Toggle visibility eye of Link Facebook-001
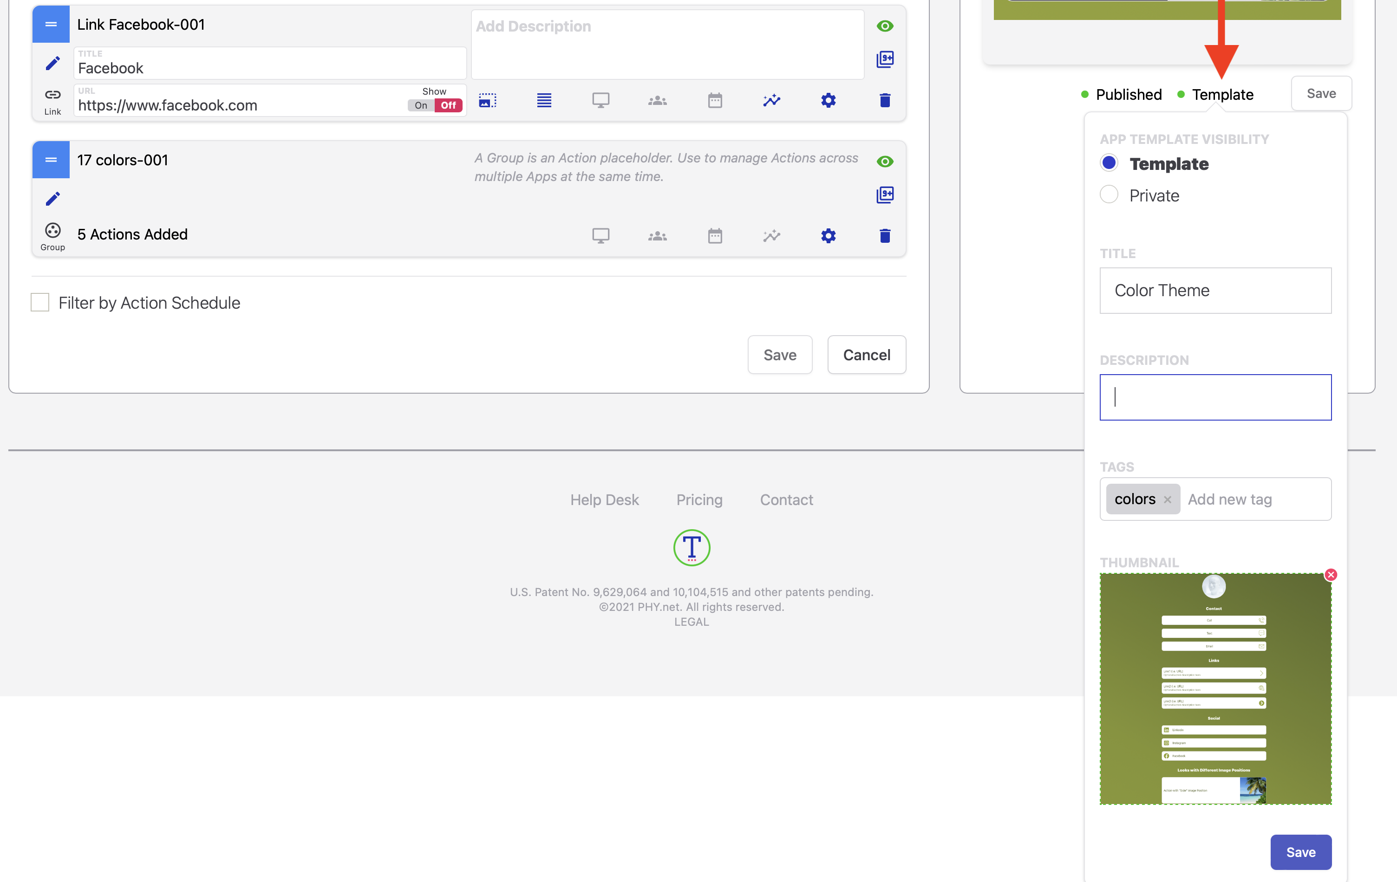Viewport: 1397px width, 882px height. (884, 26)
